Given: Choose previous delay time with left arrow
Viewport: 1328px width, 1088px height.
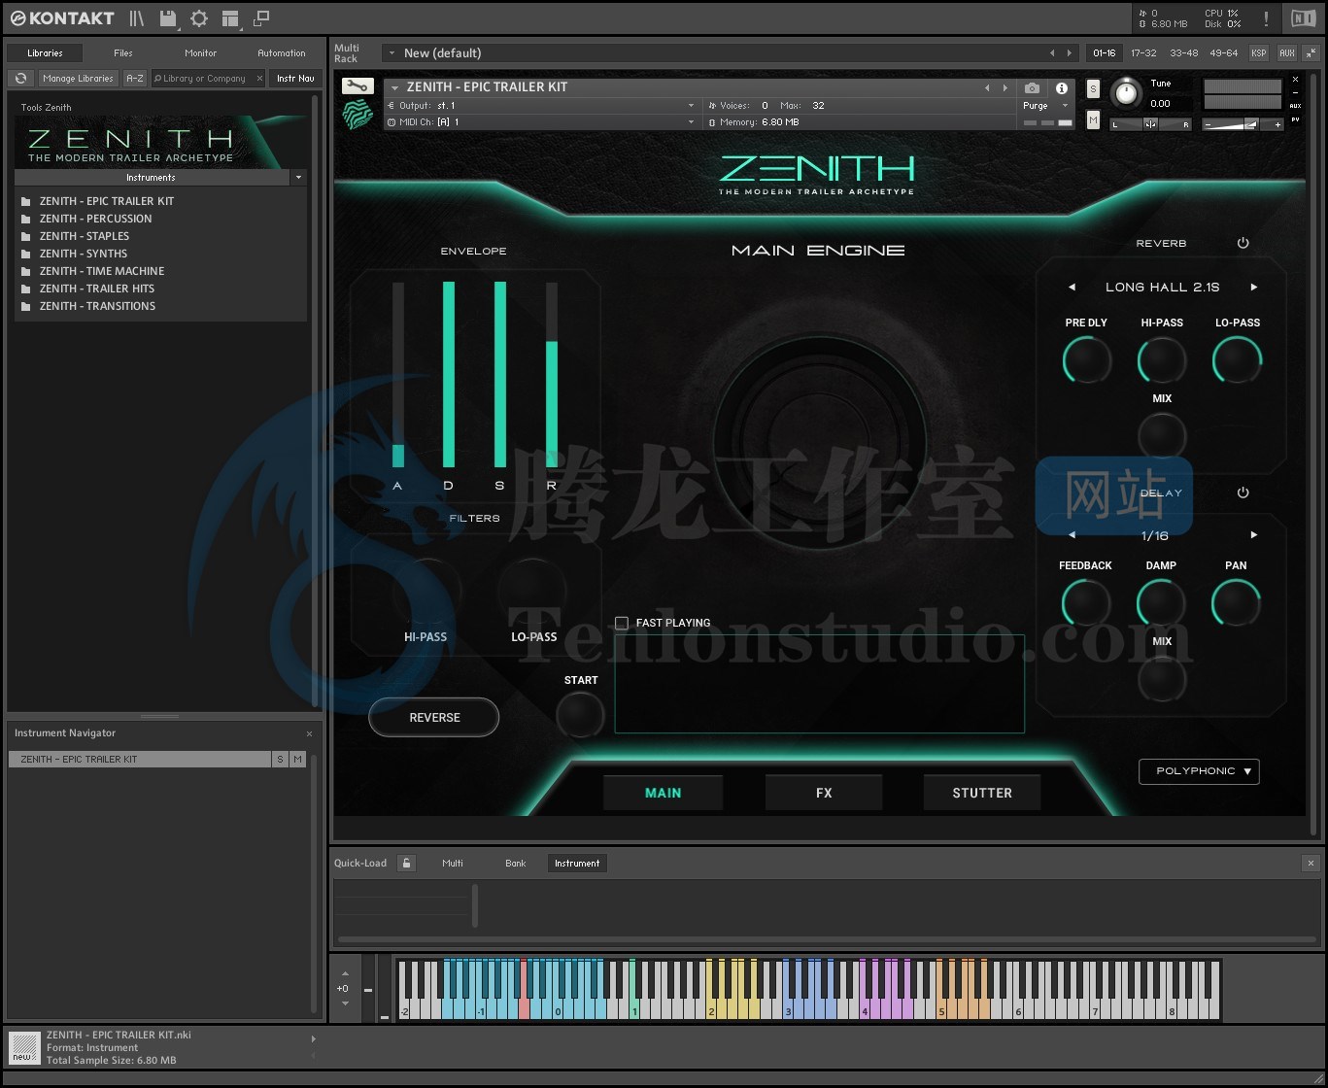Looking at the screenshot, I should click(x=1072, y=535).
